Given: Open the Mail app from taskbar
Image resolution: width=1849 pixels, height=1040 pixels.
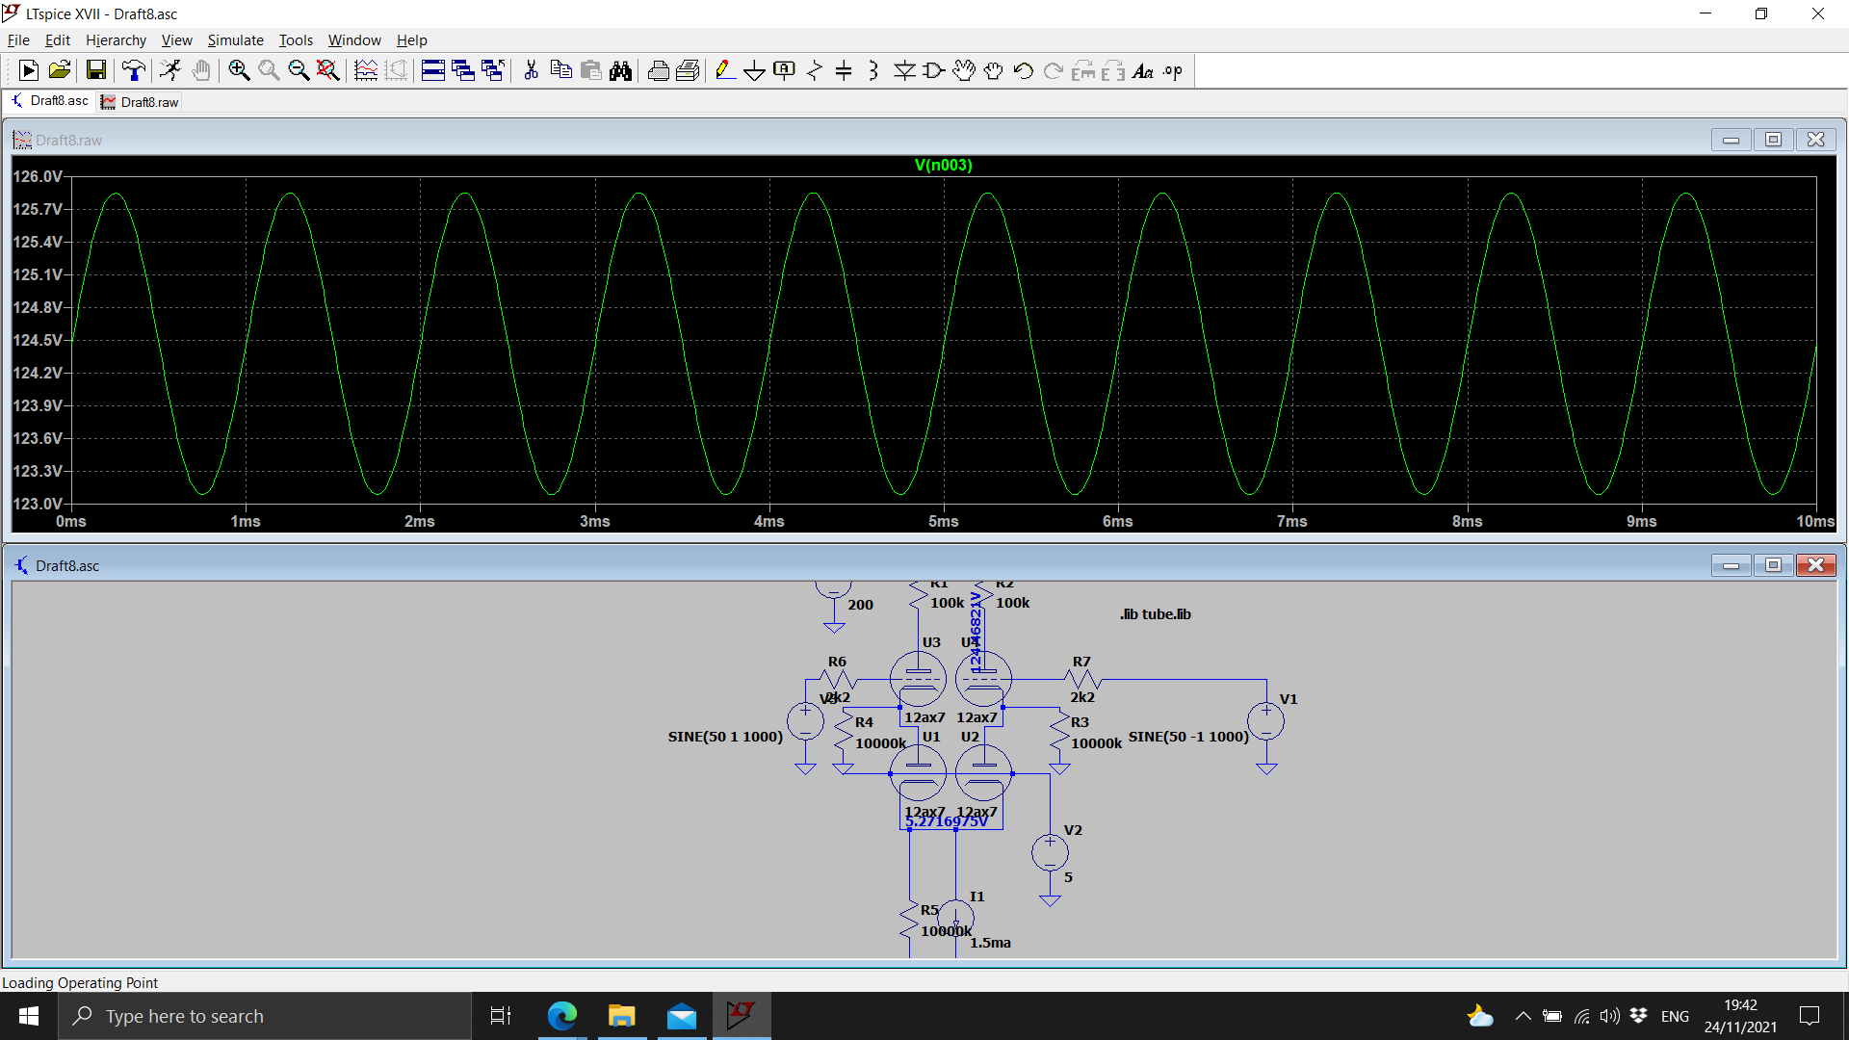Looking at the screenshot, I should click(682, 1016).
